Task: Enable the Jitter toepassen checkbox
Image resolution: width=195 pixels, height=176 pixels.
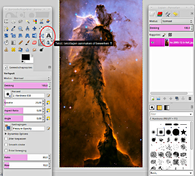Action: click(6, 139)
